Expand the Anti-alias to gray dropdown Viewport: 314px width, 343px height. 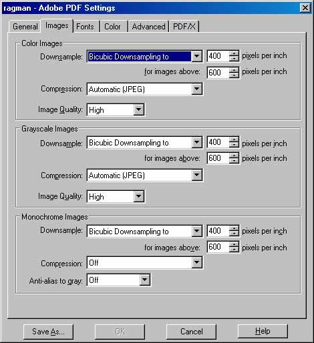click(145, 280)
